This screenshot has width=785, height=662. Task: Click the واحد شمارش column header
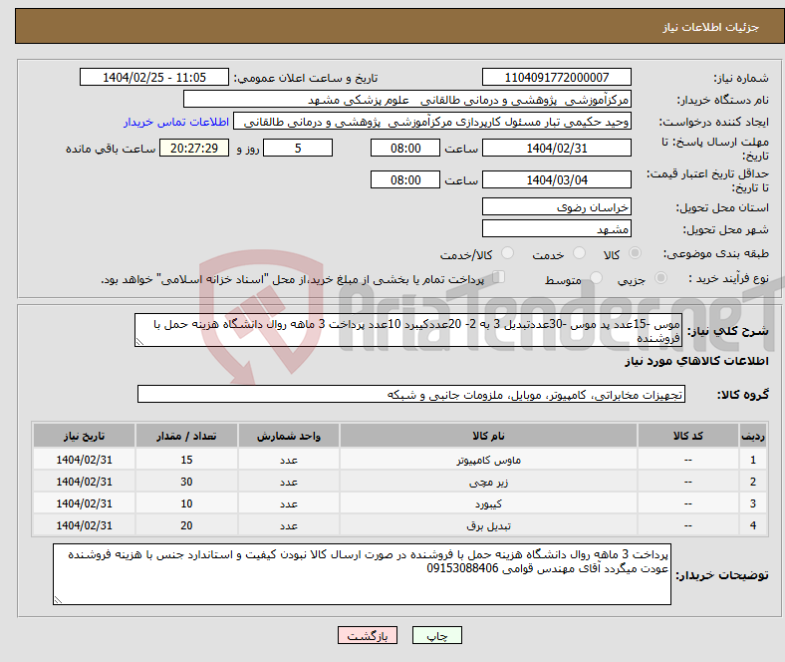tap(289, 436)
